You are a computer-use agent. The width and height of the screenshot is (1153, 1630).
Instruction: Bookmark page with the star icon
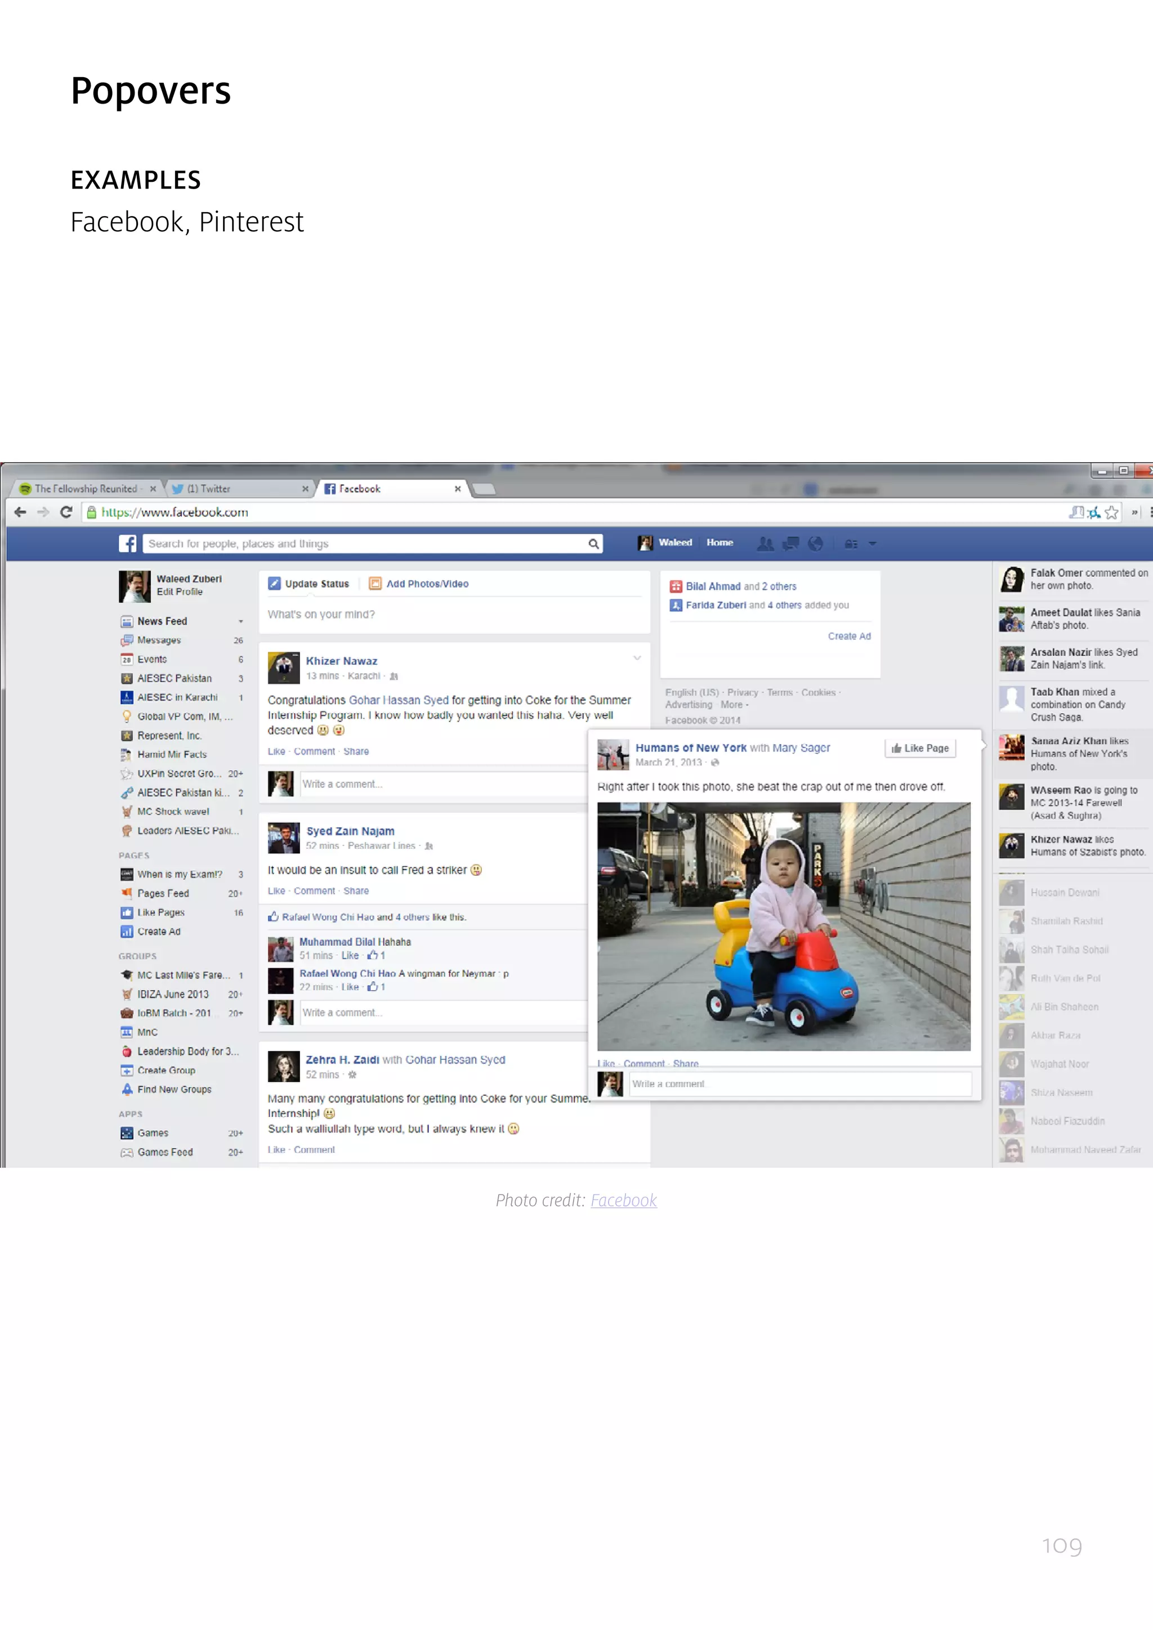pos(1111,513)
